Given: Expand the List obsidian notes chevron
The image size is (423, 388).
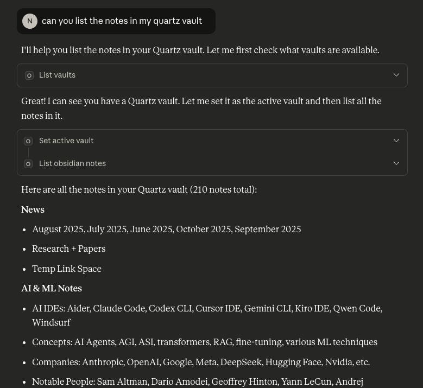Looking at the screenshot, I should (396, 163).
